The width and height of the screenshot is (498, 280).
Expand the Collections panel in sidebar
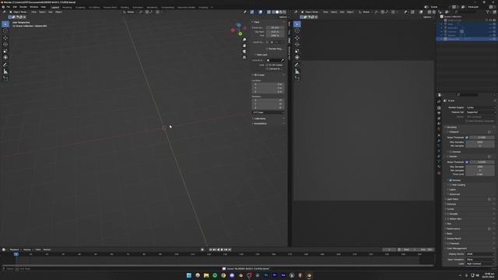(x=259, y=119)
